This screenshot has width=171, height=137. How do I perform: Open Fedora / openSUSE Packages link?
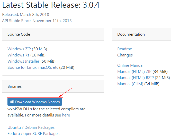tap(33, 134)
